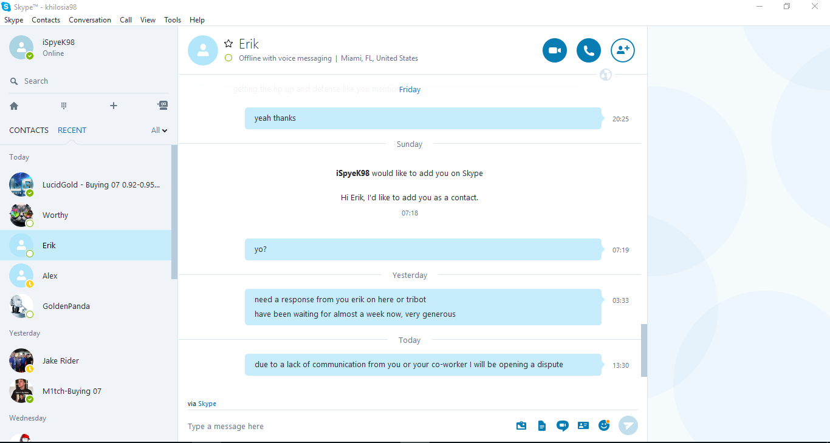
Task: Open the Conversation menu
Action: [90, 20]
